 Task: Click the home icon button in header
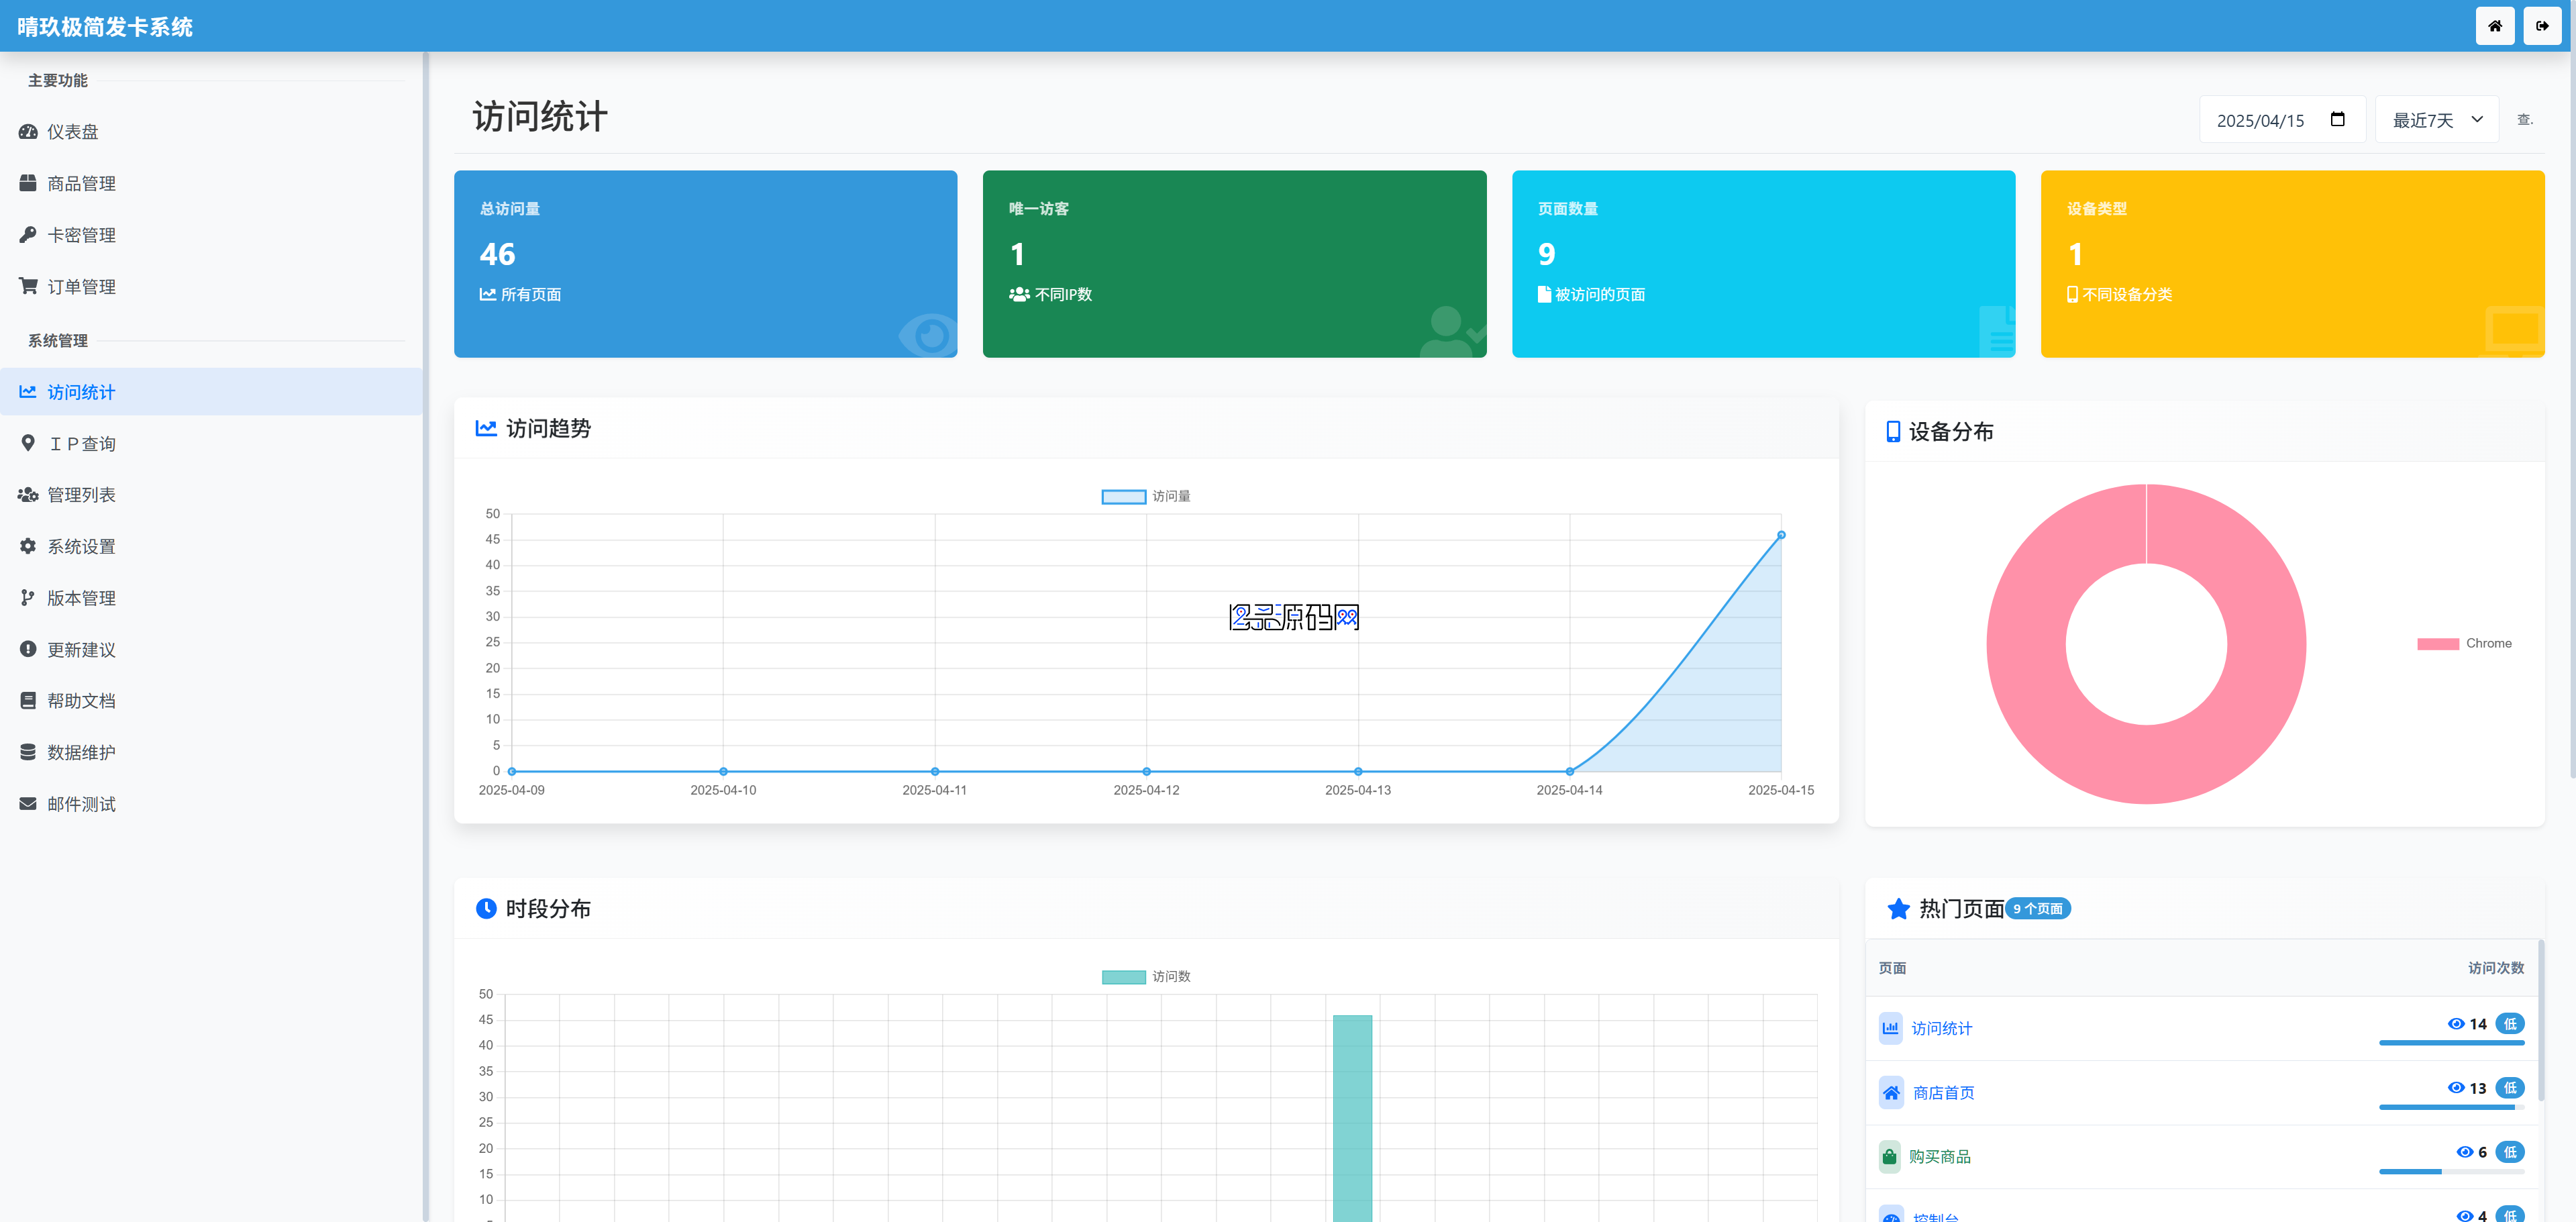coord(2494,26)
